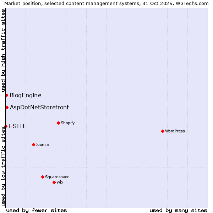
Task: Click the i-SITE label text
Action: (x=17, y=126)
